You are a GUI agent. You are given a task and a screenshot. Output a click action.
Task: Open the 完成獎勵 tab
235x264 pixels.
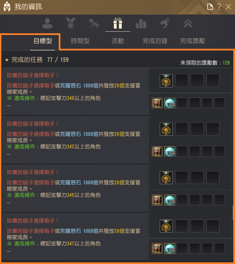pyautogui.click(x=192, y=41)
